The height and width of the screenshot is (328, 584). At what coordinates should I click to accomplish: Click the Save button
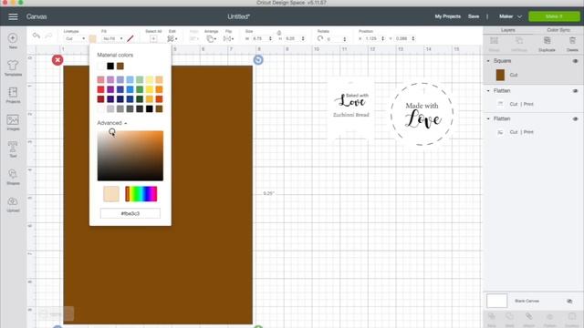tap(474, 16)
